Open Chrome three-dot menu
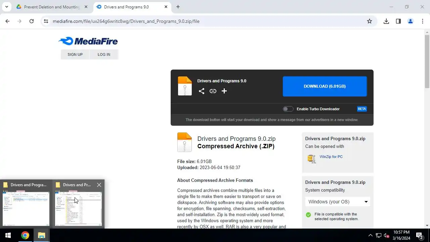Image resolution: width=430 pixels, height=242 pixels. click(423, 21)
